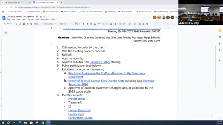This screenshot has height=125, width=223.
Task: Click the font size input field
Action: (76, 24)
